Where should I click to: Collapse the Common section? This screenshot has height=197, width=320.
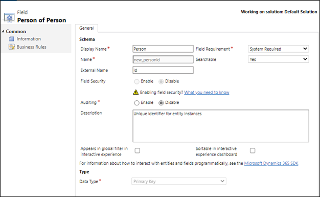[3, 31]
